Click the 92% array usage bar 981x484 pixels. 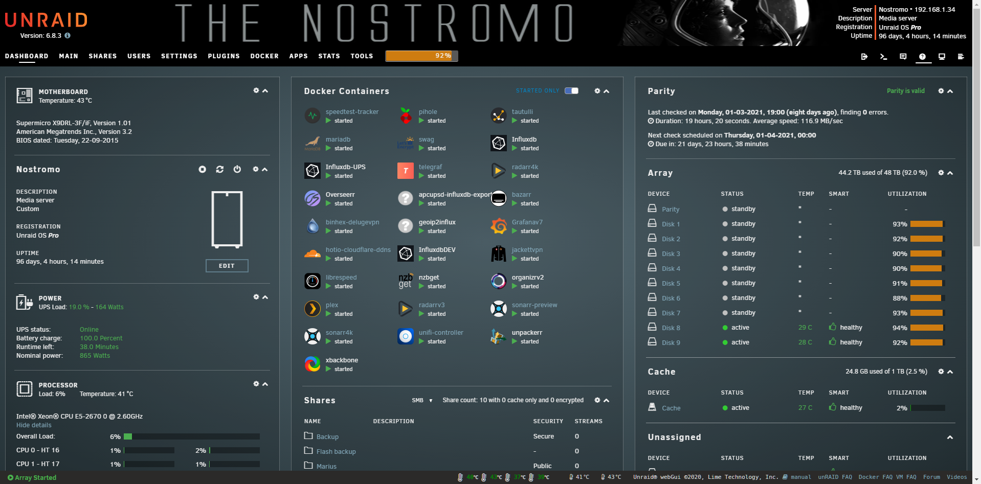pyautogui.click(x=421, y=56)
